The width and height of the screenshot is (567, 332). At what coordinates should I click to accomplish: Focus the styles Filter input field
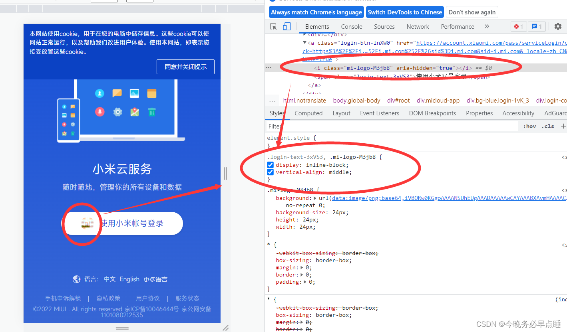pos(392,126)
